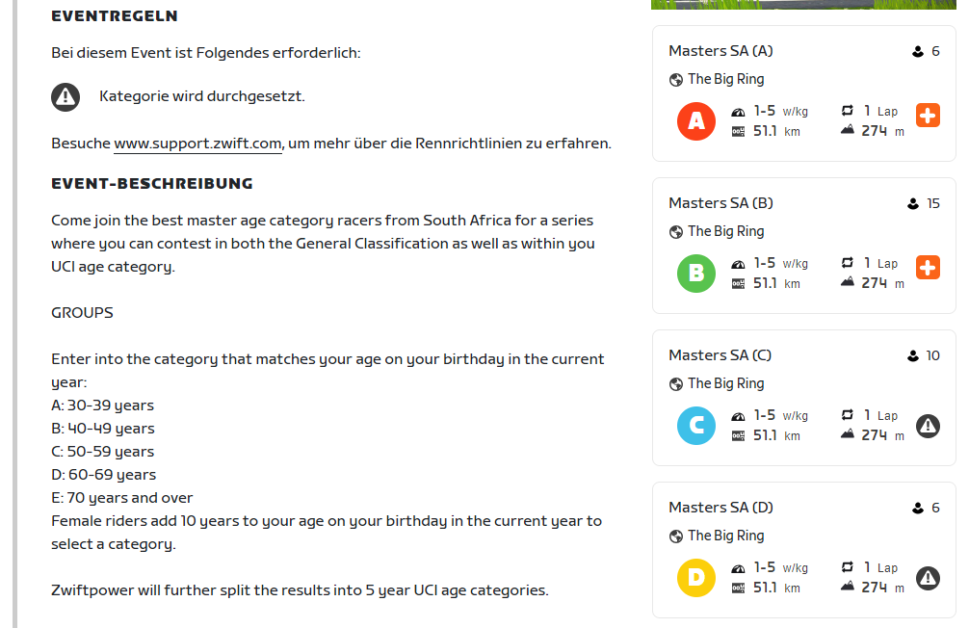Click the EVENT-BESCHREIBUNG heading
The width and height of the screenshot is (969, 628).
point(152,183)
